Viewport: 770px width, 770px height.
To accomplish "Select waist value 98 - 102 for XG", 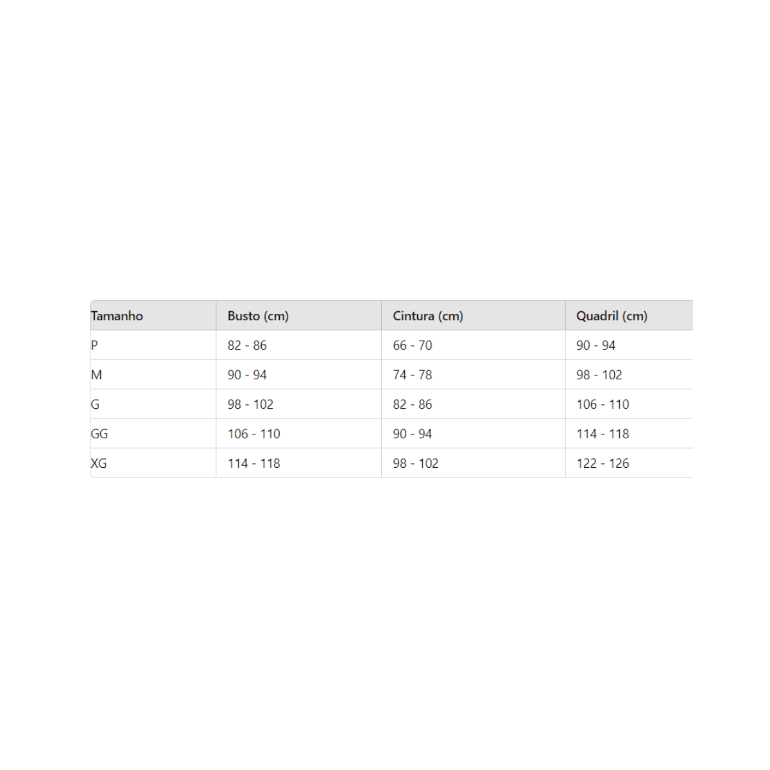I will (x=416, y=463).
